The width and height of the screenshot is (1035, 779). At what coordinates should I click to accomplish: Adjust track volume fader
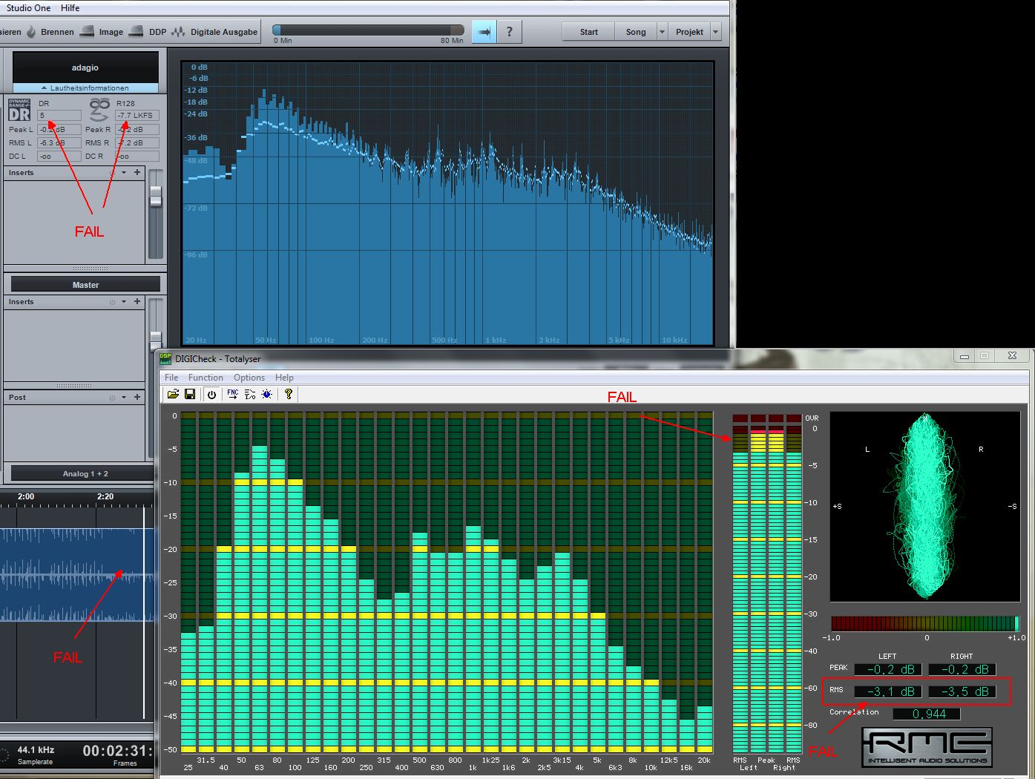pos(156,197)
